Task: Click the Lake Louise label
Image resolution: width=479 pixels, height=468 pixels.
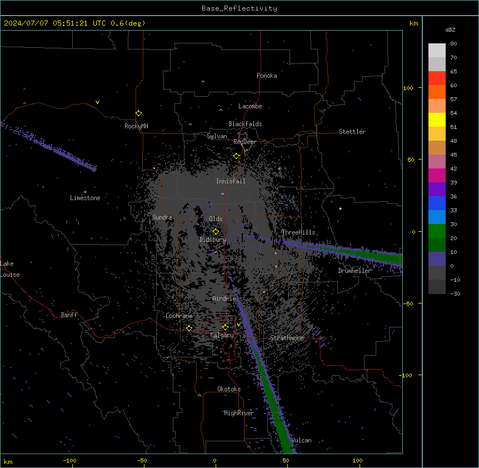Action: pos(9,269)
